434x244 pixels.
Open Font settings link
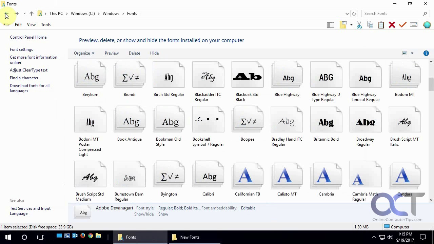click(21, 49)
